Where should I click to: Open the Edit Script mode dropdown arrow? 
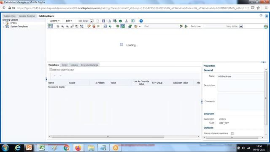[x=92, y=21]
